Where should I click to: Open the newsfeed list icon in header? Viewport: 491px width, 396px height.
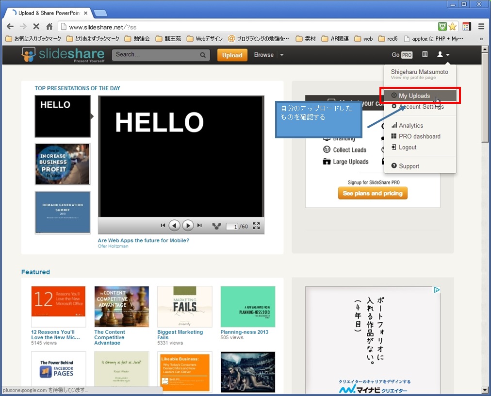point(425,54)
